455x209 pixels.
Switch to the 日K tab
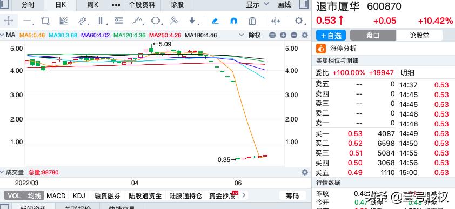(x=61, y=5)
